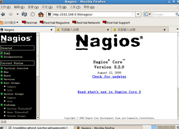Click the green bullet beside Tactical Overview
The image size is (179, 129).
tap(2, 68)
